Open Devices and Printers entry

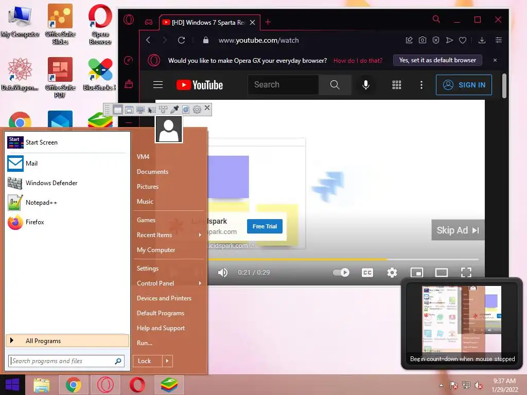(164, 298)
